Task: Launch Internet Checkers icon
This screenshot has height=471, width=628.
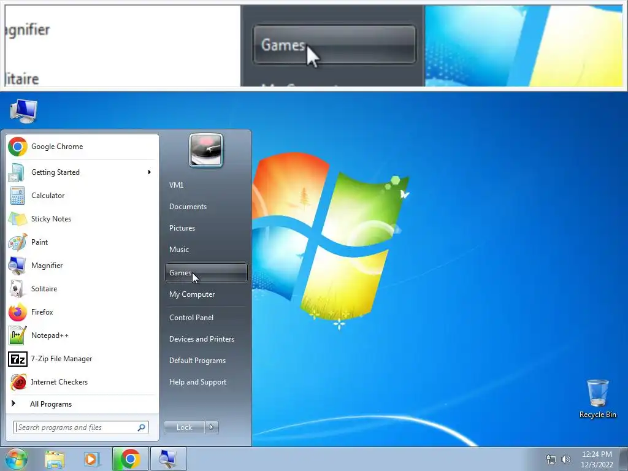Action: tap(18, 382)
